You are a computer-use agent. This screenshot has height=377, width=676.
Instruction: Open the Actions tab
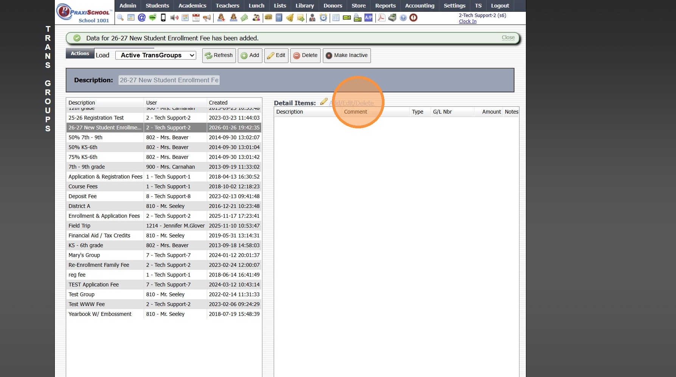pos(80,54)
